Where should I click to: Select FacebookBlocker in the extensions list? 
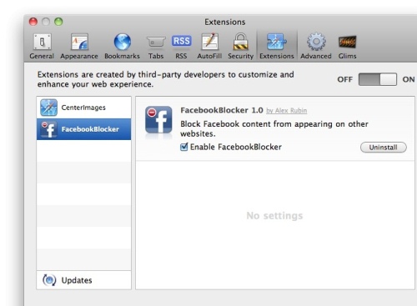click(83, 129)
